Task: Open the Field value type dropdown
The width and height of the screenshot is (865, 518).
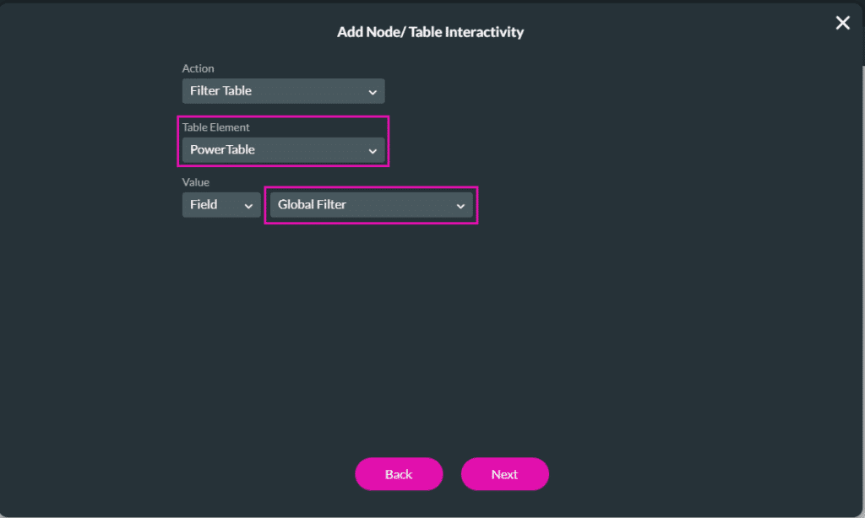Action: [220, 204]
